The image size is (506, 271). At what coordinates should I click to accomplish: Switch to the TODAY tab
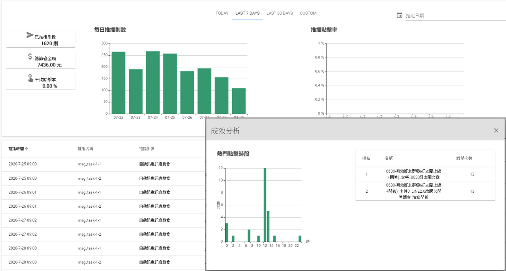[222, 13]
